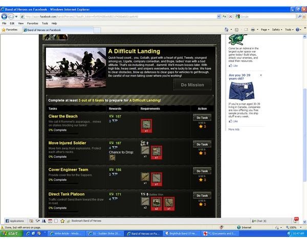Click the Print icon in the command bar
Screen dimensions: 307x239
point(253,30)
